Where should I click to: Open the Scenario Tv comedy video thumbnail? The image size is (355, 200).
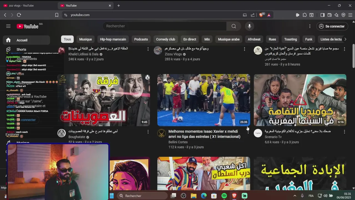coord(300,100)
